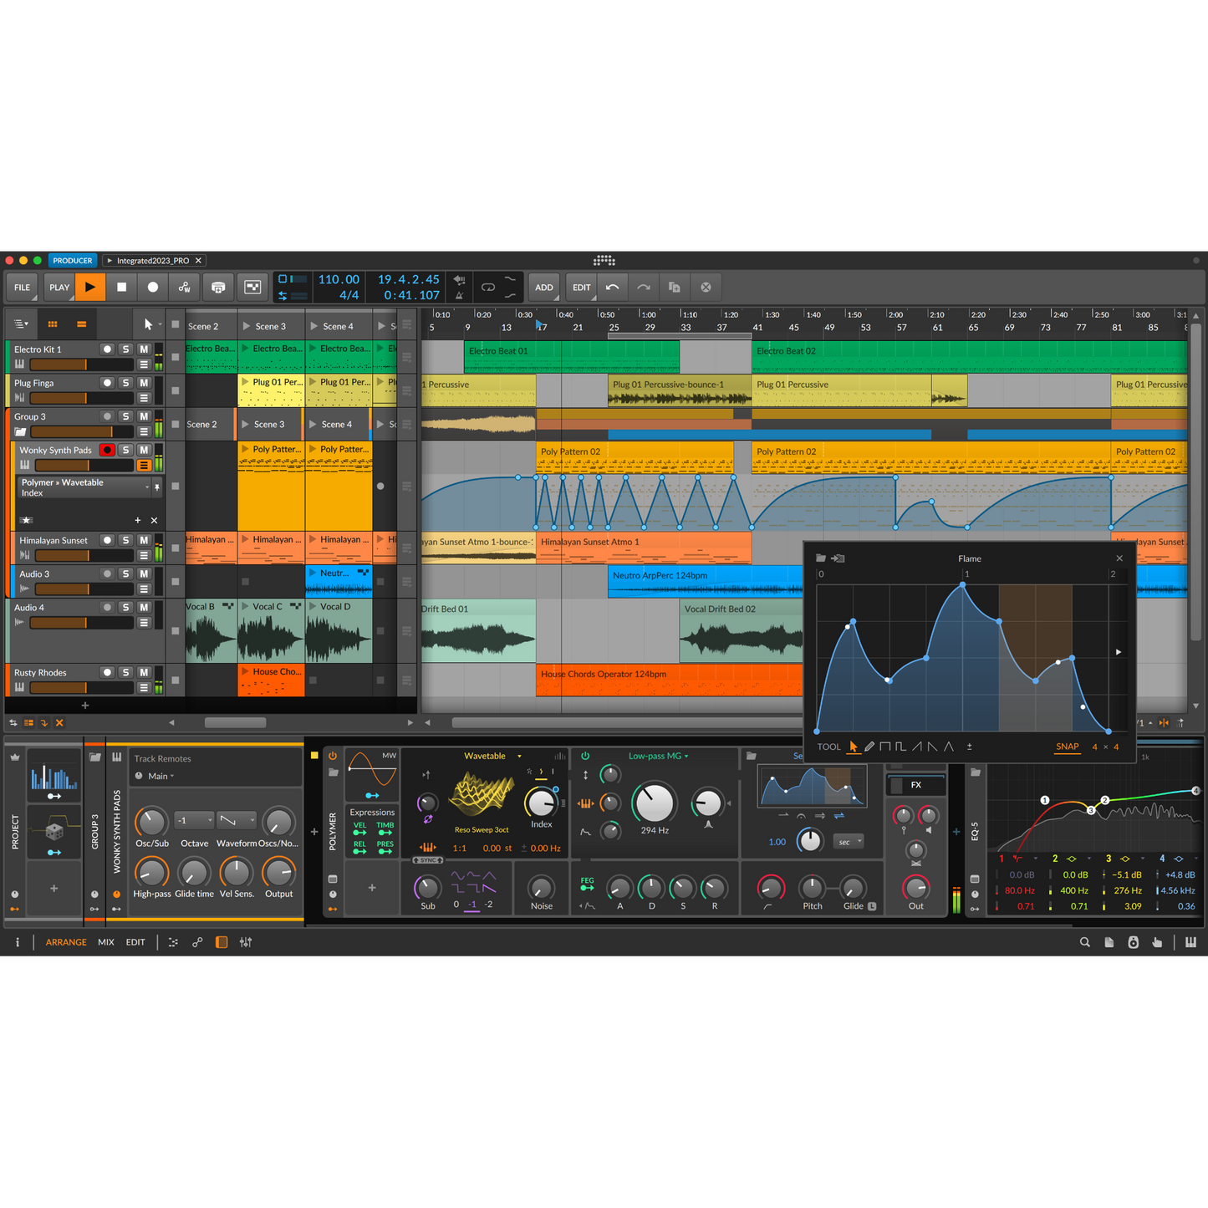This screenshot has height=1208, width=1208.
Task: Click the ADD button in the toolbar
Action: [543, 287]
